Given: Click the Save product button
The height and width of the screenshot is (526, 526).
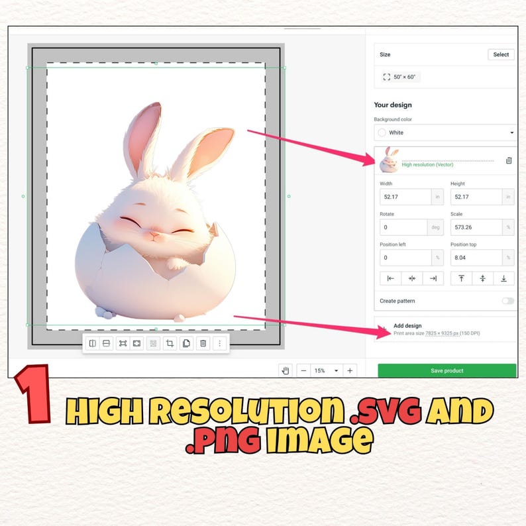Looking at the screenshot, I should pyautogui.click(x=447, y=371).
